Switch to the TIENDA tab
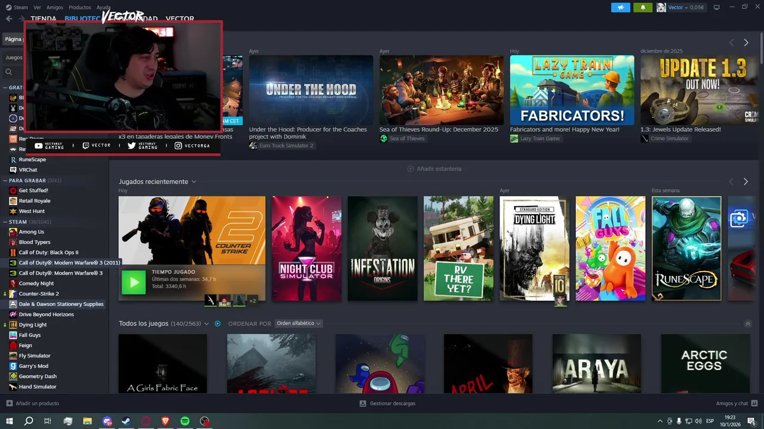 (x=44, y=18)
